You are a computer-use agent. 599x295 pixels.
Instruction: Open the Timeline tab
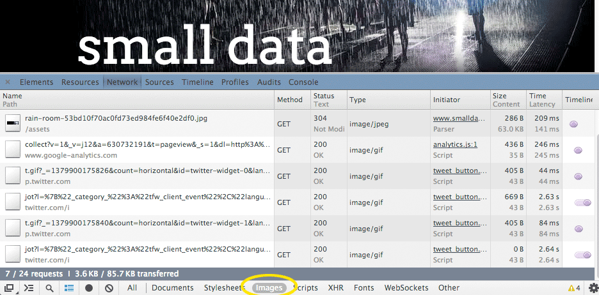(198, 82)
